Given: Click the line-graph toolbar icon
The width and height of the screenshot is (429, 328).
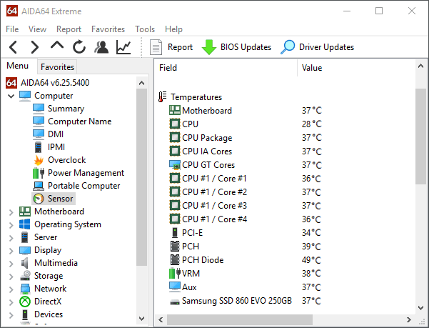Looking at the screenshot, I should [x=123, y=47].
